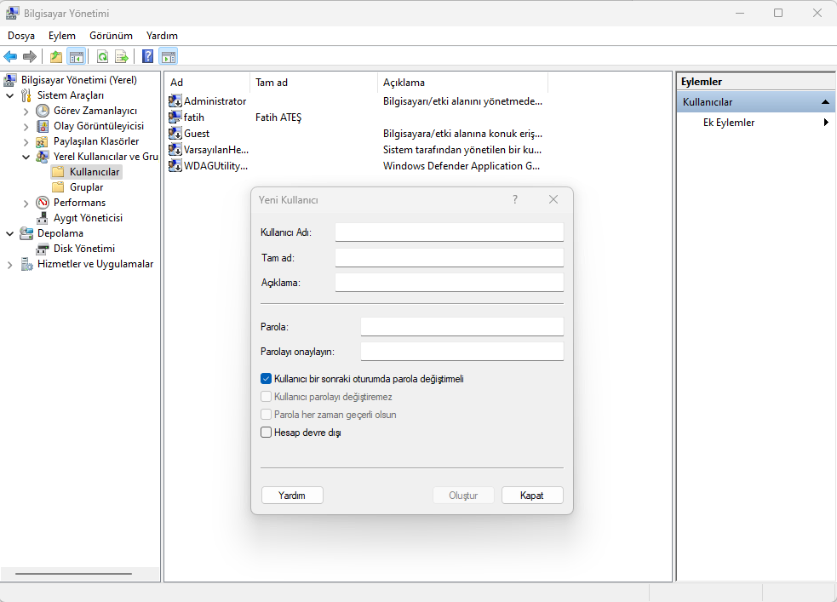Open the Görünüm menu
This screenshot has width=837, height=602.
(x=111, y=36)
